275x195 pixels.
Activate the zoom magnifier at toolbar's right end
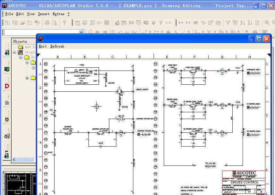pyautogui.click(x=267, y=22)
